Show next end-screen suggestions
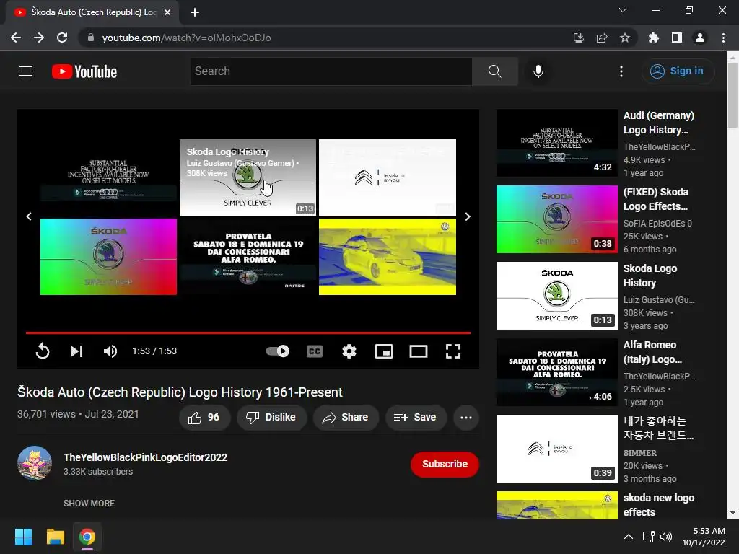Viewport: 739px width, 554px height. tap(467, 216)
